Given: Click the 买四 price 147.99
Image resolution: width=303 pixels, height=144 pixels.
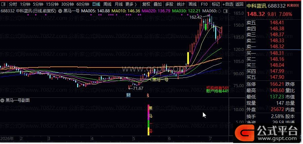Looking at the screenshot, I should tap(277, 71).
